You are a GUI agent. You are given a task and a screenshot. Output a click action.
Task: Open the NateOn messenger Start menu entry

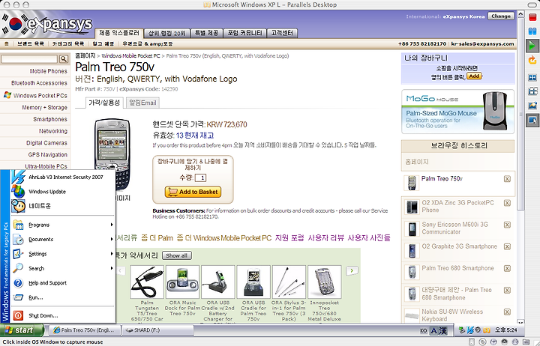click(63, 206)
